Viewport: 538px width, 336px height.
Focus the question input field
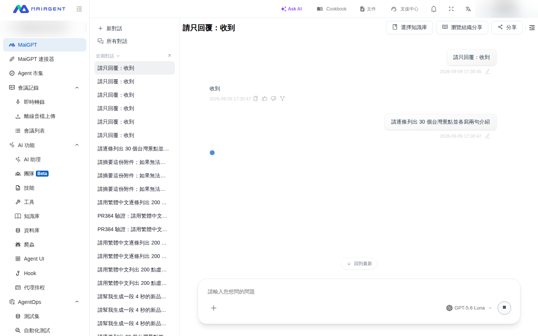359,292
